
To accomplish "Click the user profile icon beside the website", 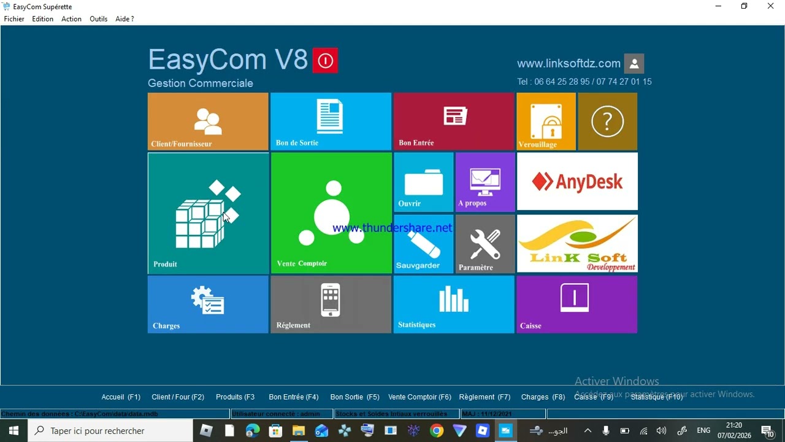I will pyautogui.click(x=634, y=63).
